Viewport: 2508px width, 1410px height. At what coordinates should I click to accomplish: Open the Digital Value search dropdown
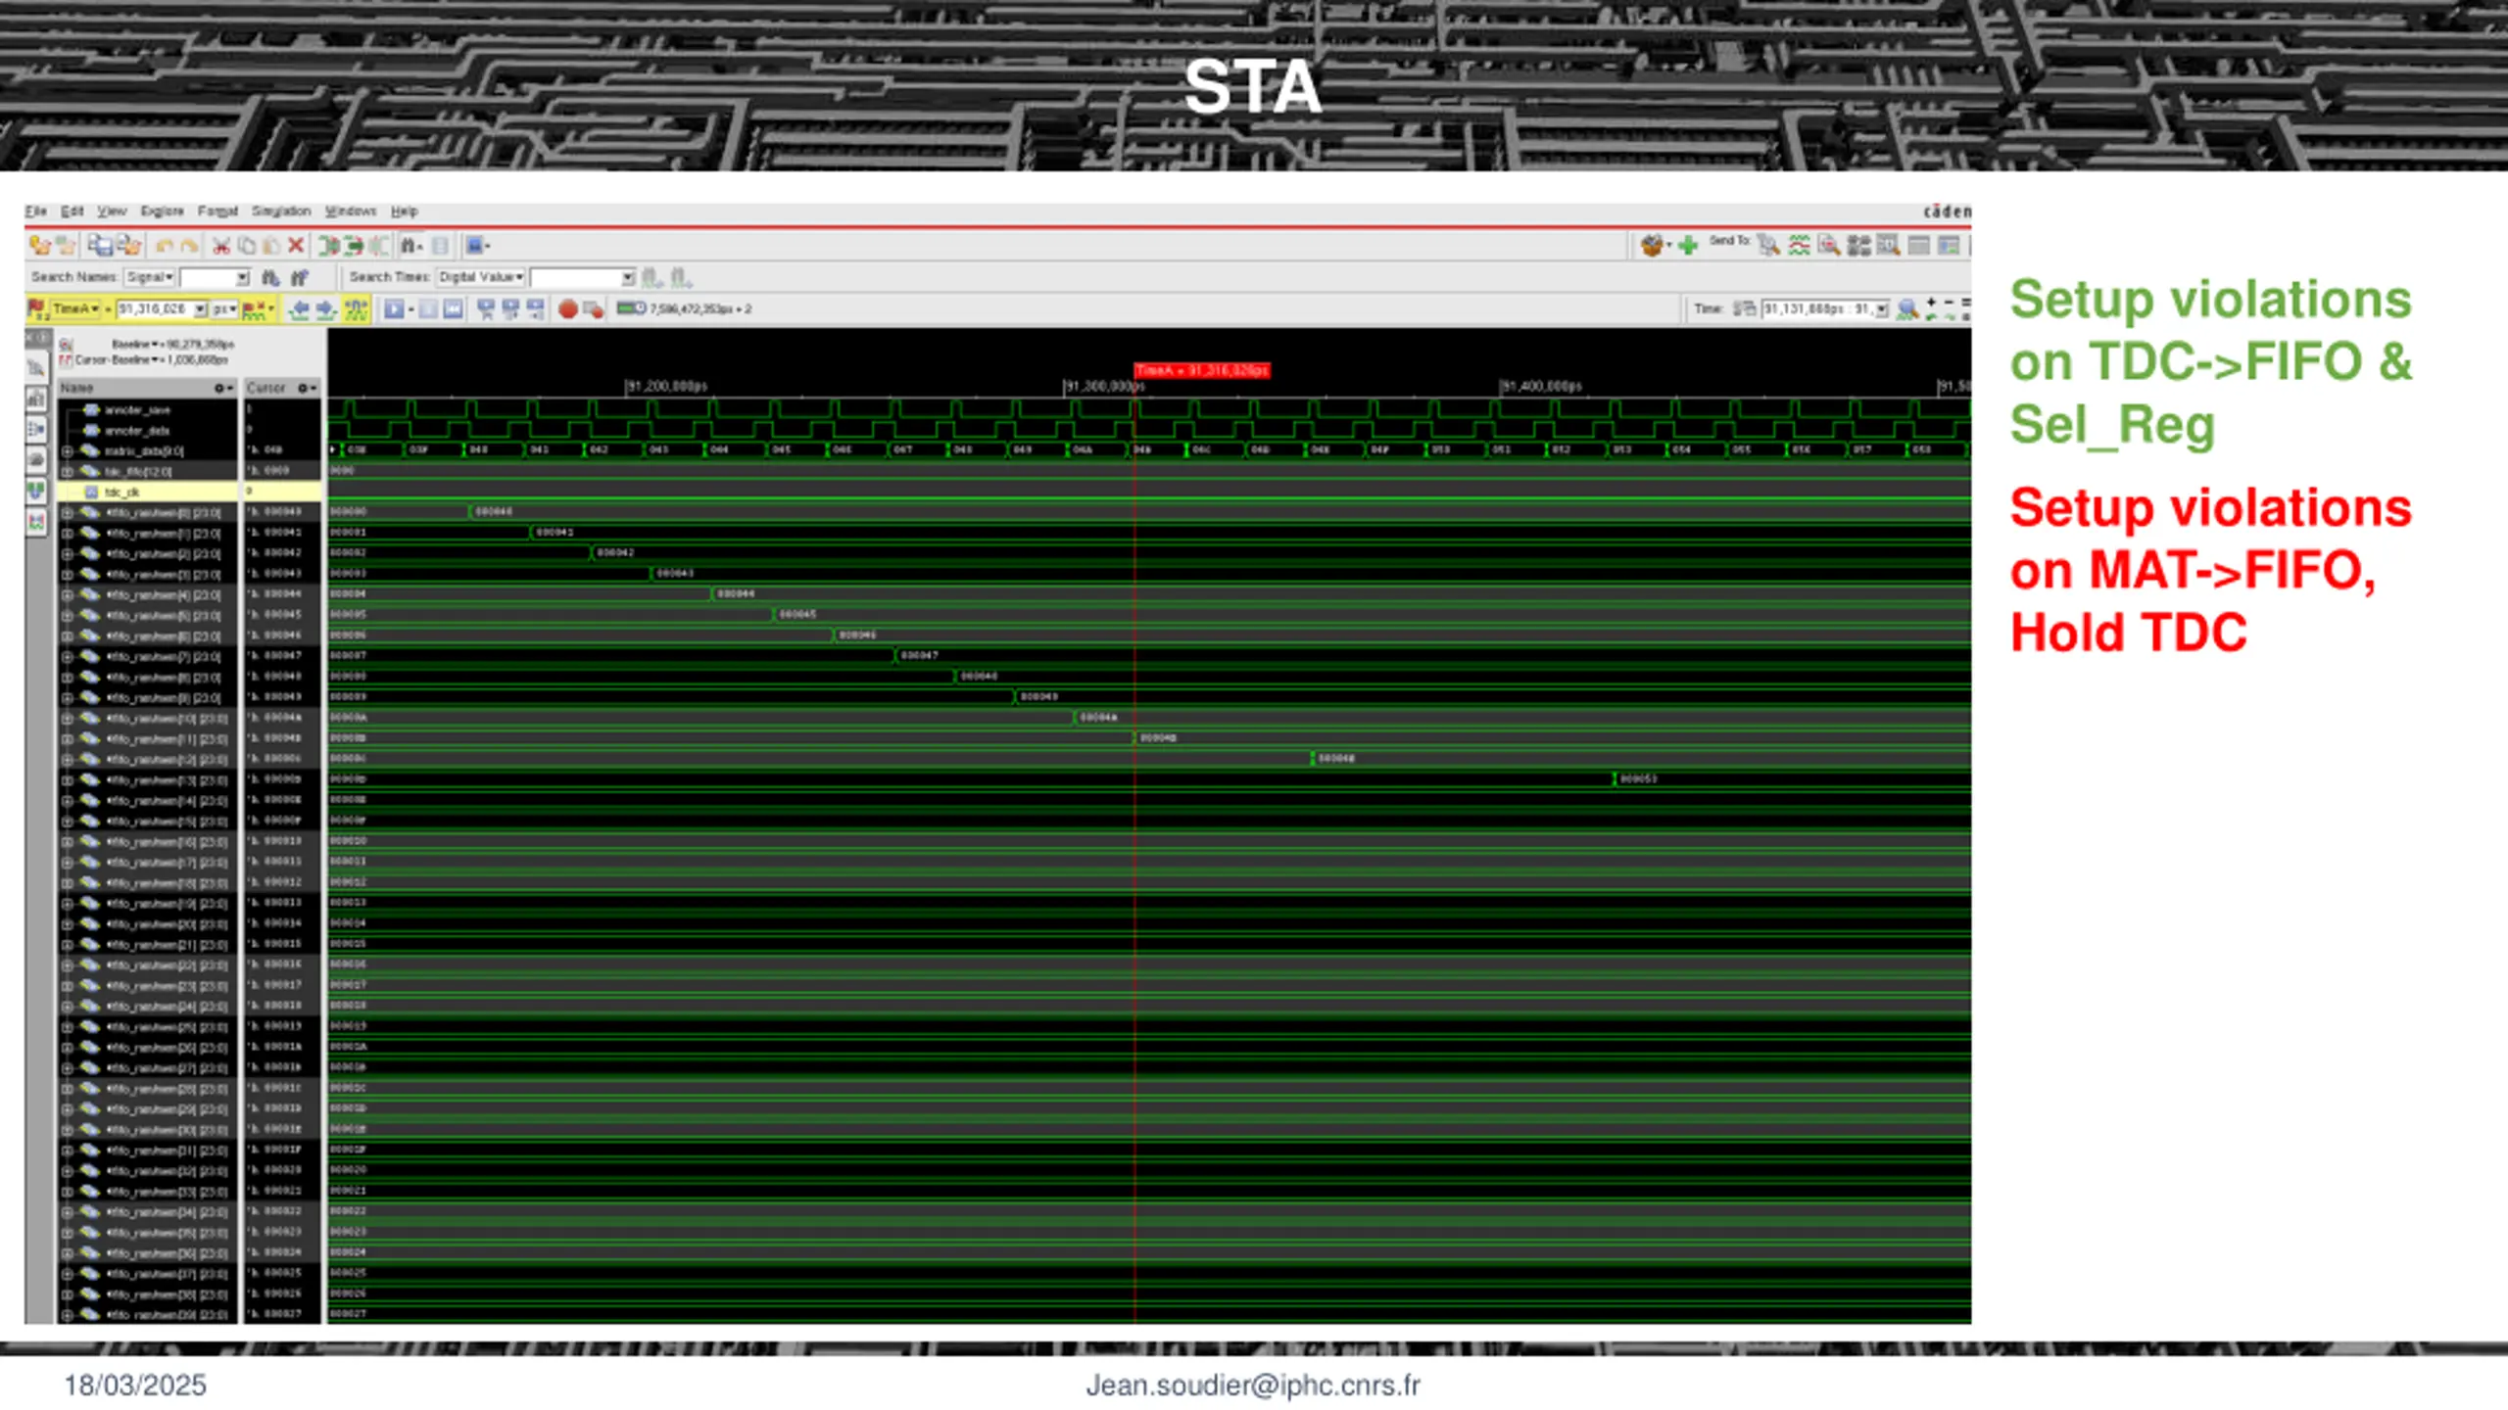[481, 278]
